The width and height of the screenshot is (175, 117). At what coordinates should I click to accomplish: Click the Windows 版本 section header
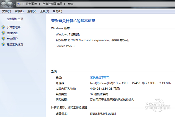point(60,28)
